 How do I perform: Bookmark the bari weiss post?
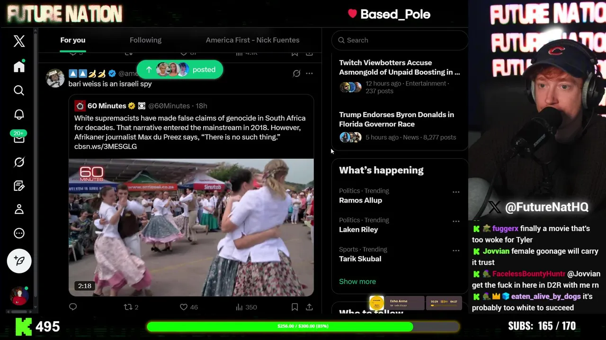(294, 307)
